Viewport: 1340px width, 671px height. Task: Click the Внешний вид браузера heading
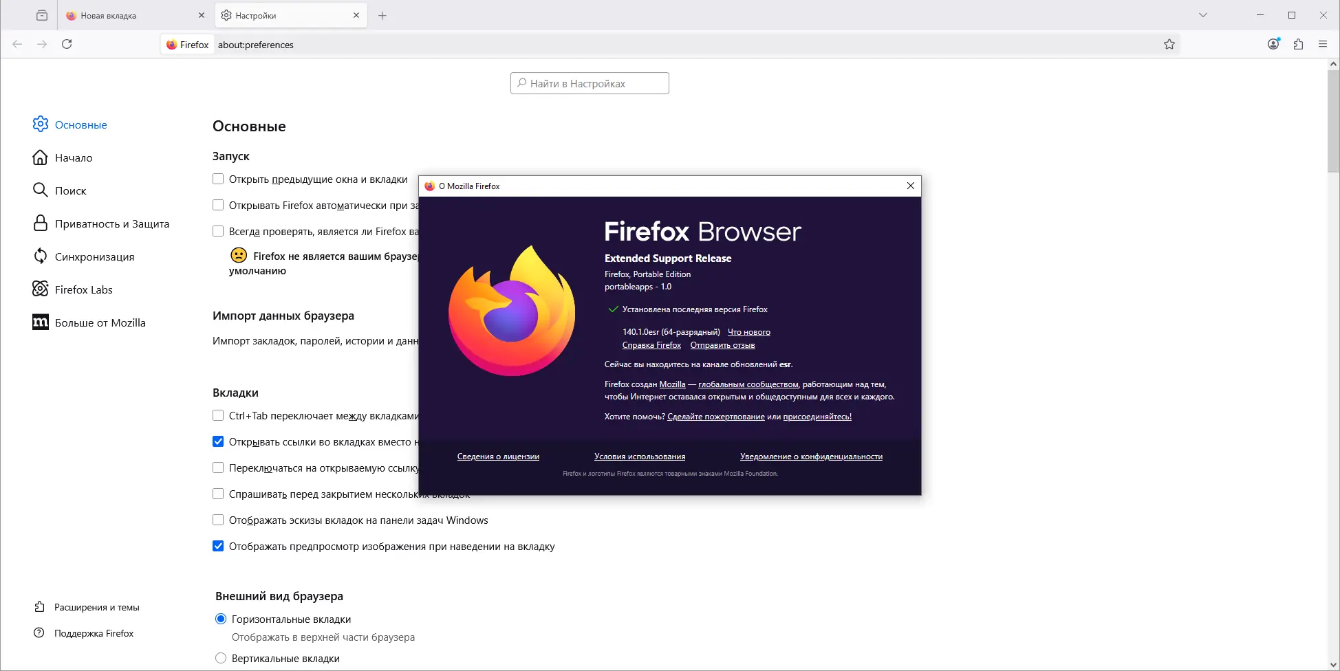279,596
